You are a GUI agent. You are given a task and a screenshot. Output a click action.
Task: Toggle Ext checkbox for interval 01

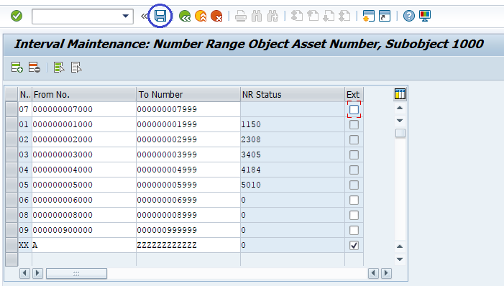coord(354,125)
